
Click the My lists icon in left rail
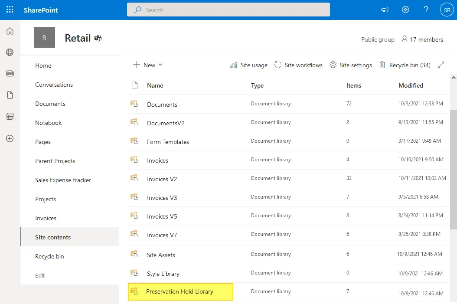click(x=10, y=116)
